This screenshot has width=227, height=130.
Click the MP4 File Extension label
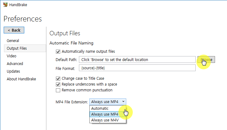coord(72,102)
